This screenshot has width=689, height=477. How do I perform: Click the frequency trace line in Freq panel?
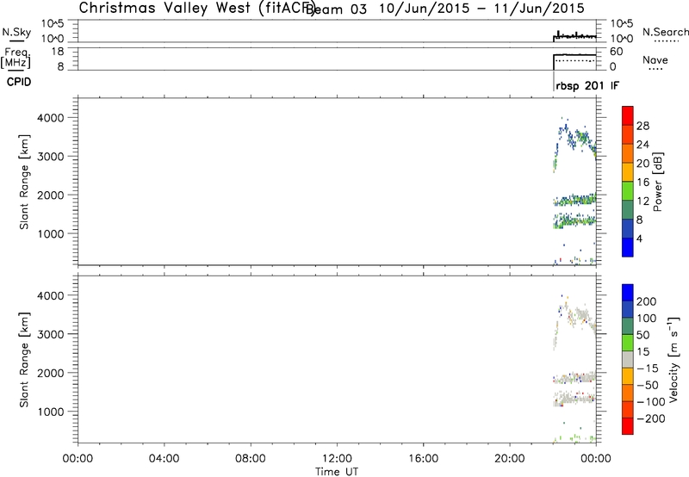pyautogui.click(x=574, y=55)
